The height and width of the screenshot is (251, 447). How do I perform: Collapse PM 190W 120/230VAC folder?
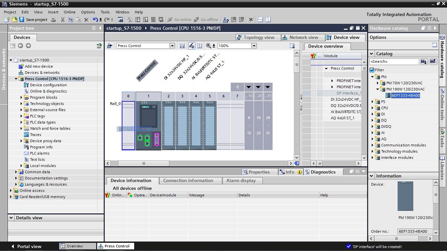(x=378, y=89)
